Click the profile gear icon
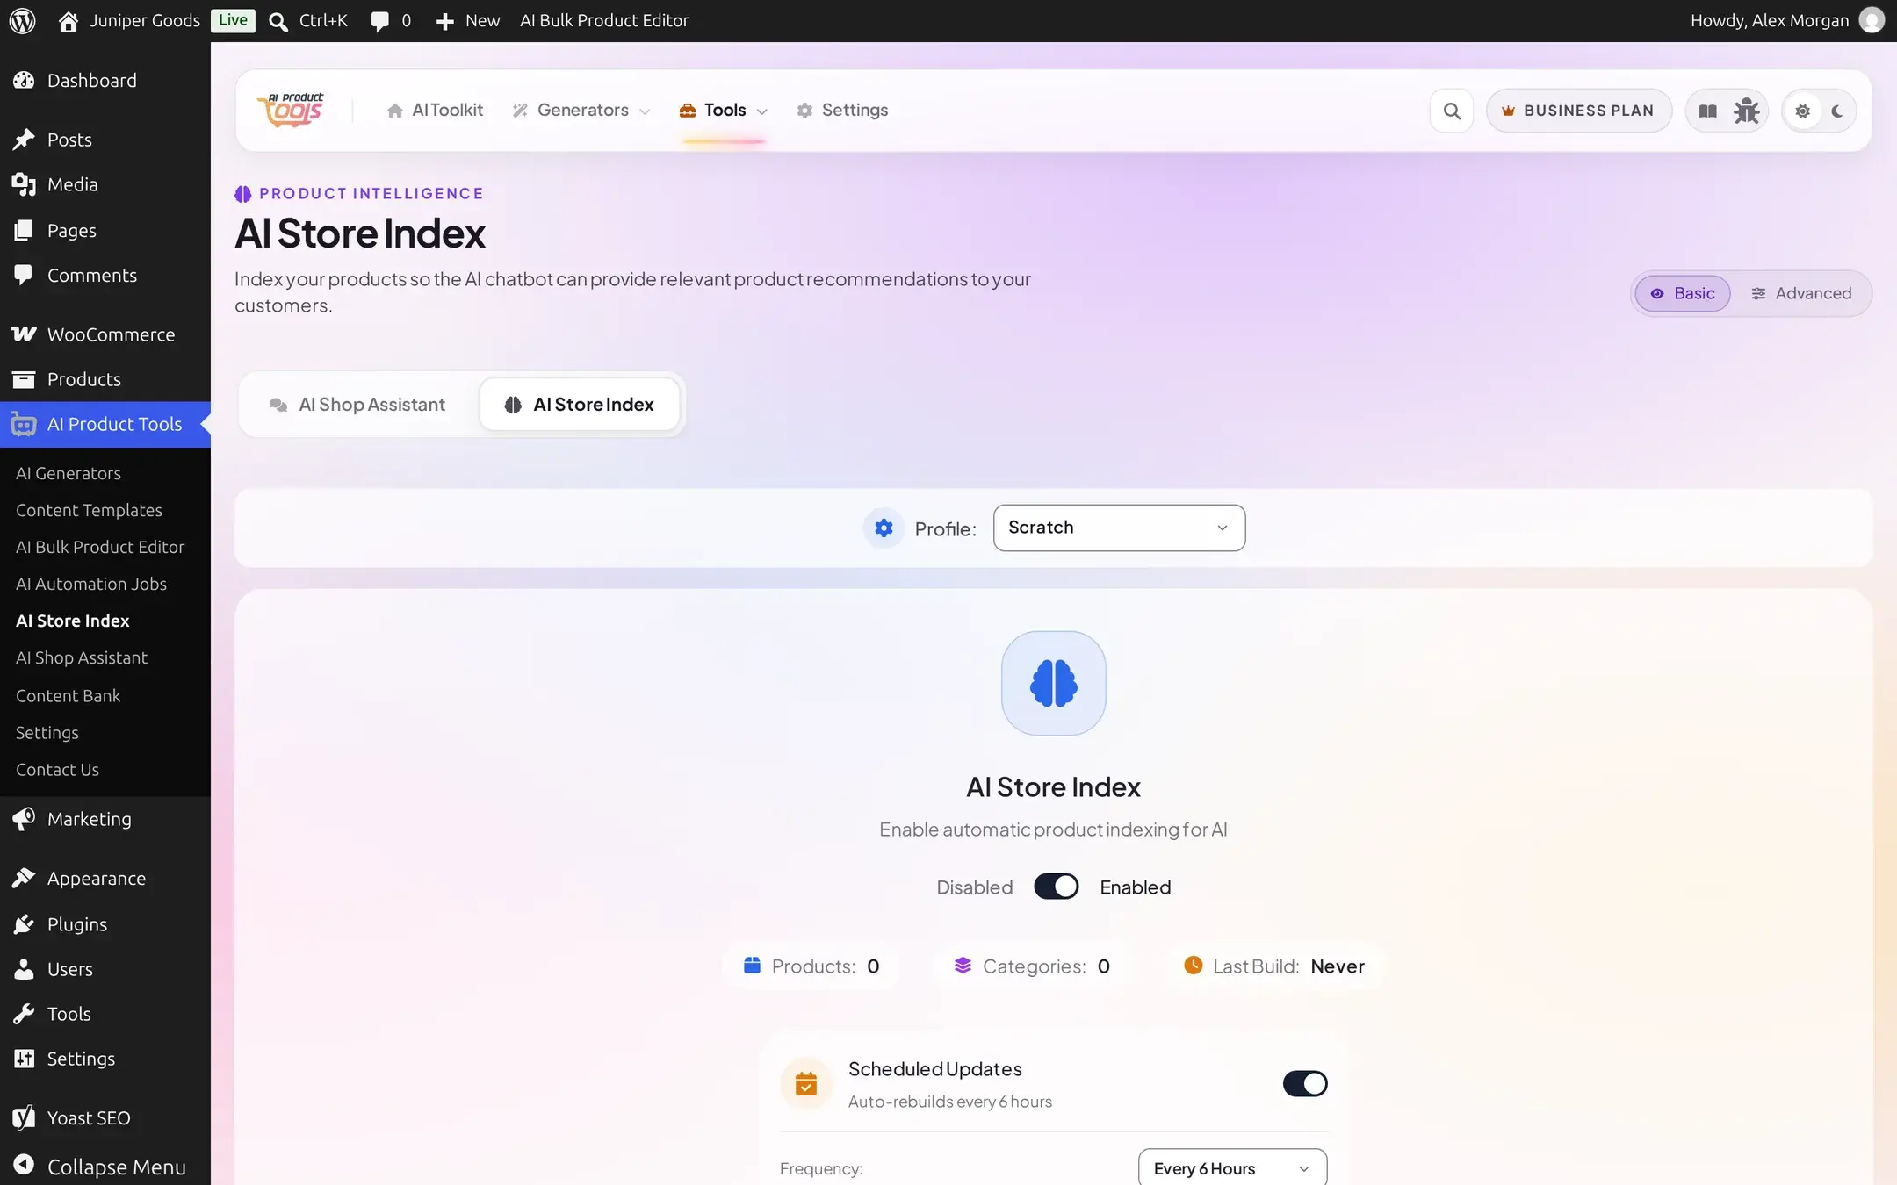The image size is (1897, 1185). pyautogui.click(x=884, y=528)
